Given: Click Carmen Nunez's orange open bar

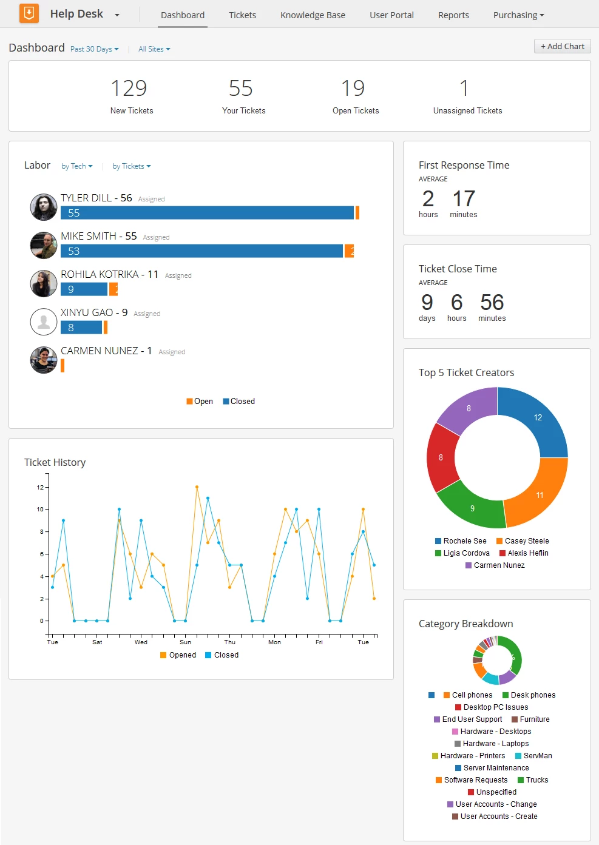Looking at the screenshot, I should [x=63, y=366].
